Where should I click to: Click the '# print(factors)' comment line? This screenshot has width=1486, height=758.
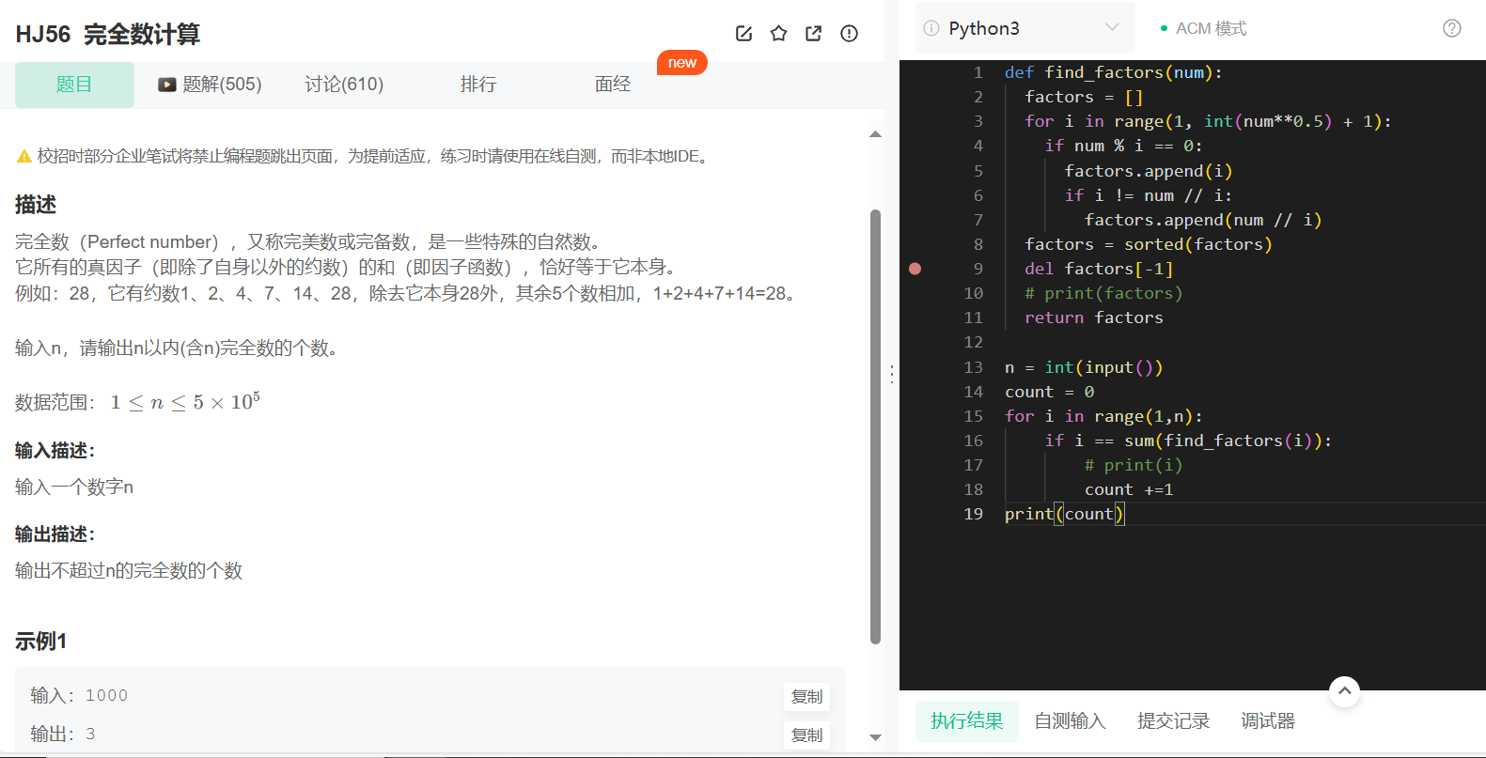[x=1103, y=293]
